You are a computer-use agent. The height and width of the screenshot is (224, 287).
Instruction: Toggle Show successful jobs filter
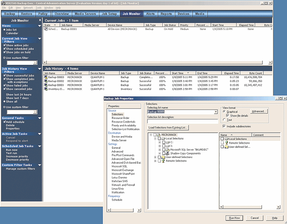[x=5, y=75]
